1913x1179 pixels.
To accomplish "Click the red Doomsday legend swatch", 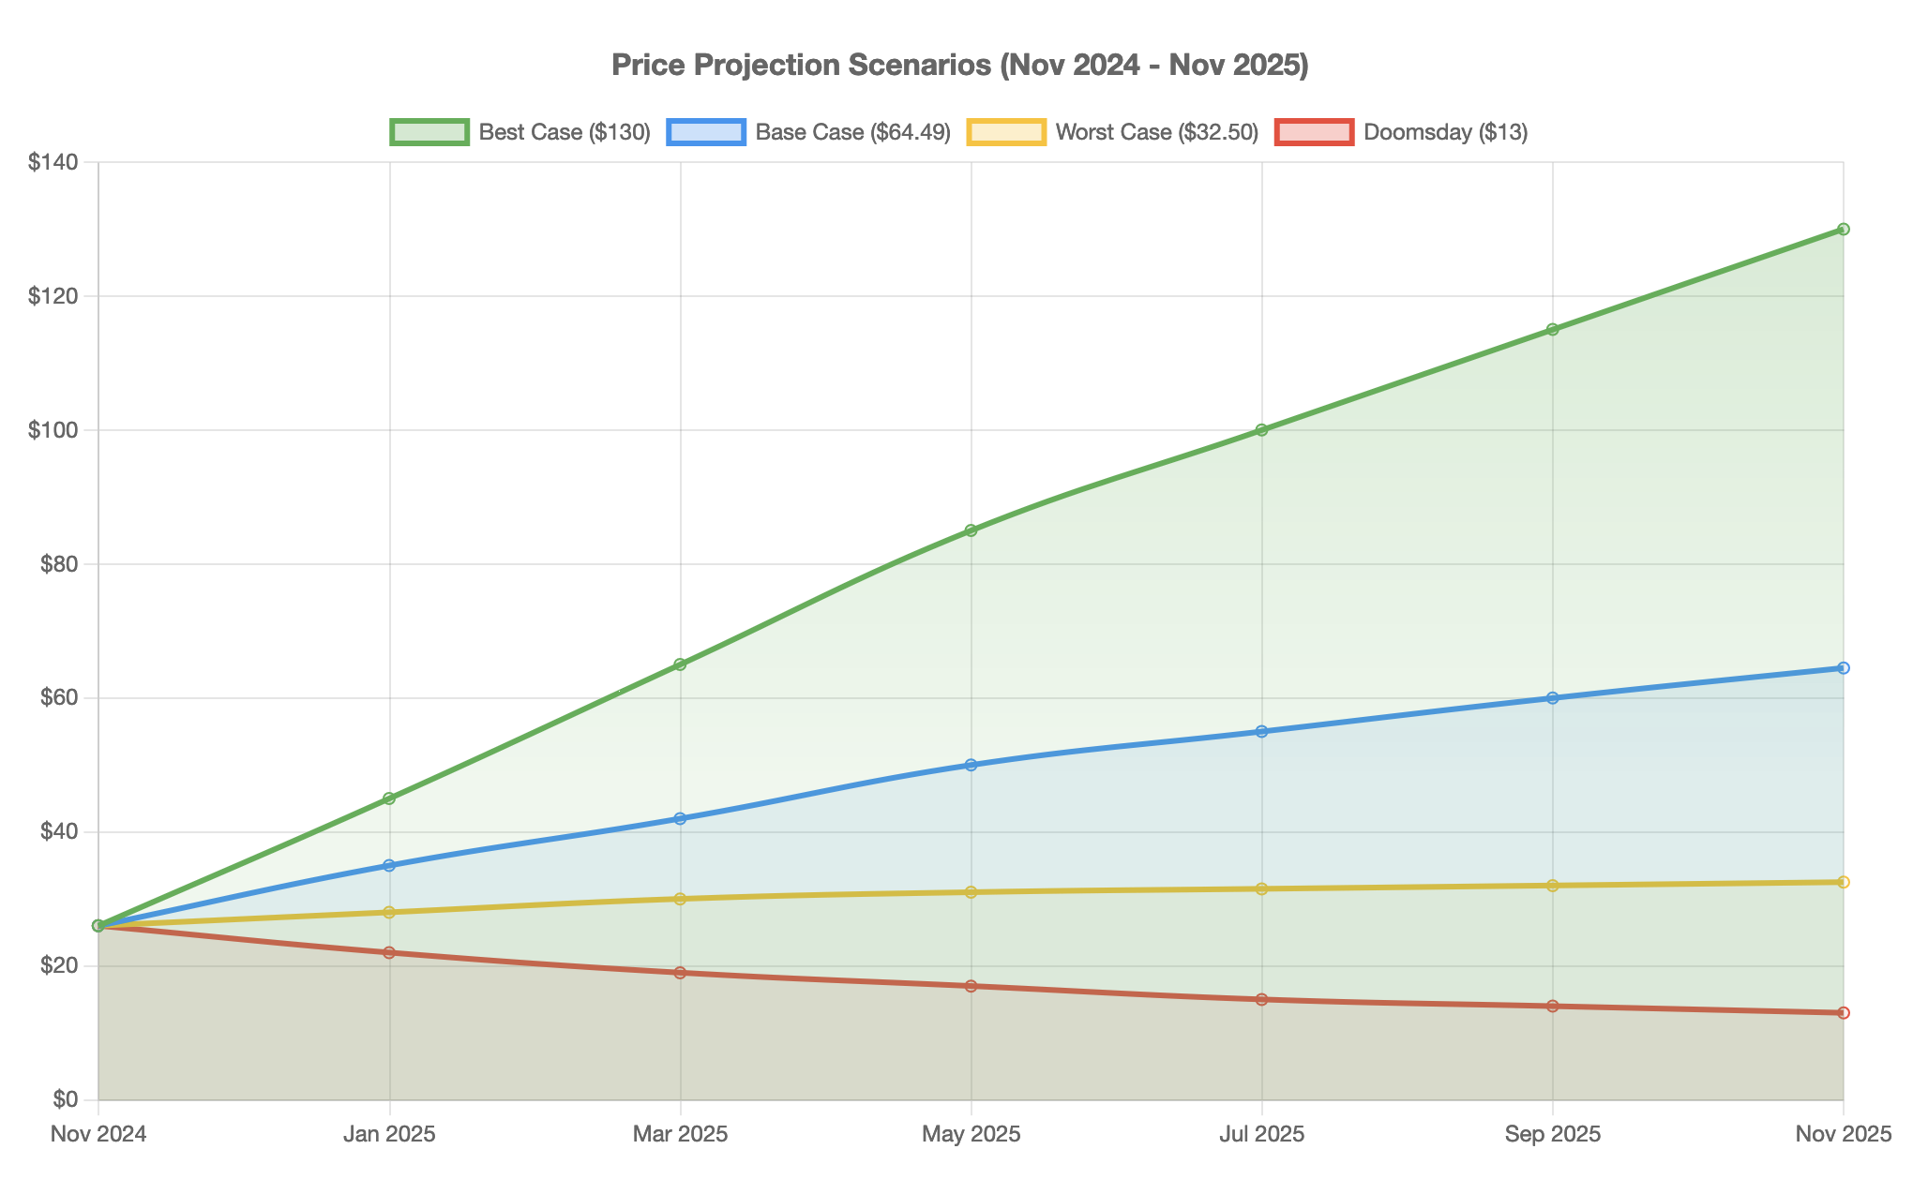I will (1315, 132).
